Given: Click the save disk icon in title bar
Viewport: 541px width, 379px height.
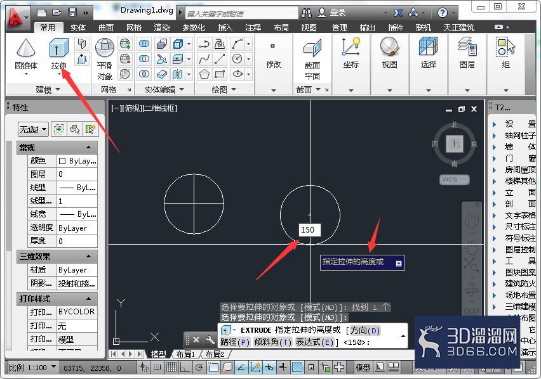Looking at the screenshot, I should point(72,13).
